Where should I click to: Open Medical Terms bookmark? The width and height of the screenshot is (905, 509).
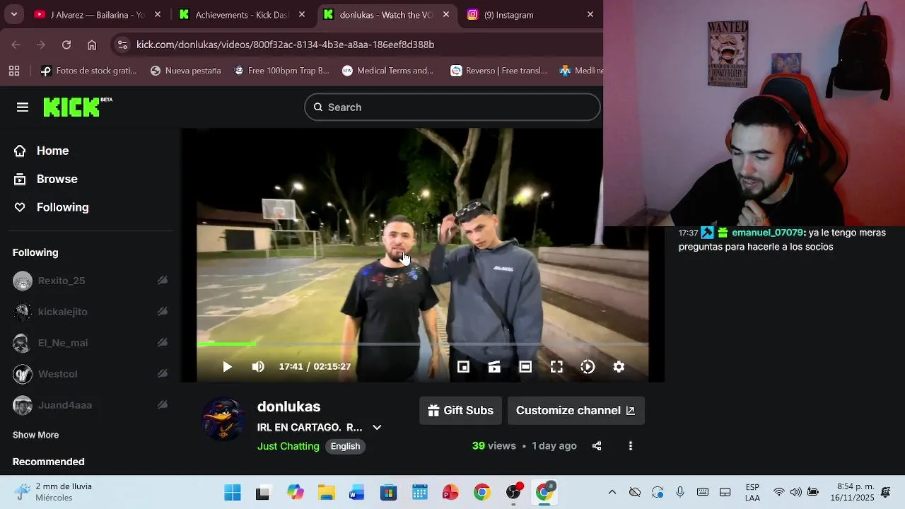point(388,71)
